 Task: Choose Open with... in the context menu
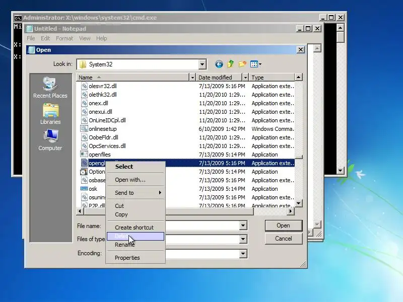coord(136,180)
